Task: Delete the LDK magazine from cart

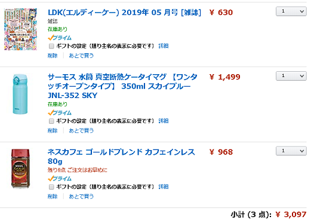Action: click(53, 56)
